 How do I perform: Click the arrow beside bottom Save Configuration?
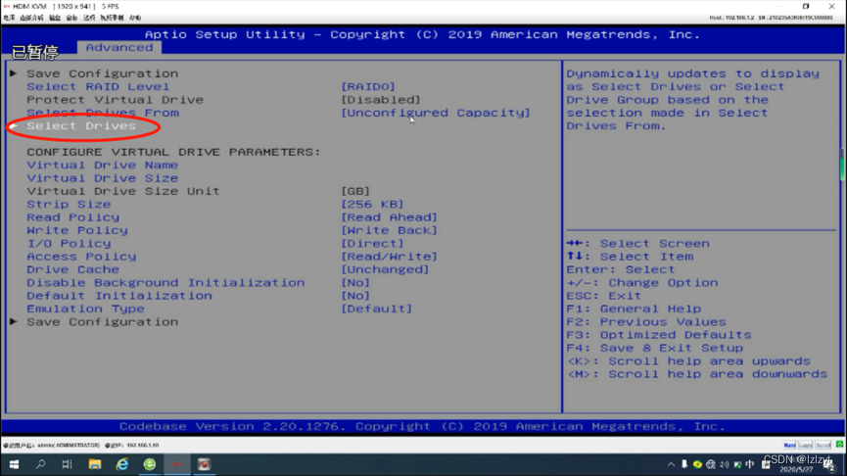point(14,321)
